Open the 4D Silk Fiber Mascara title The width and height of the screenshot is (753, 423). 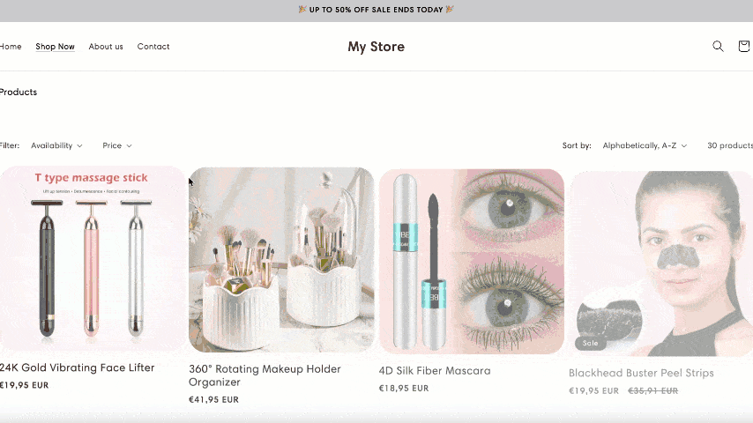click(435, 371)
